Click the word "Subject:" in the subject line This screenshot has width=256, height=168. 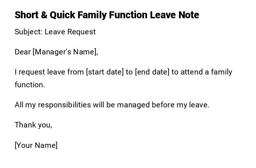[x=29, y=32]
